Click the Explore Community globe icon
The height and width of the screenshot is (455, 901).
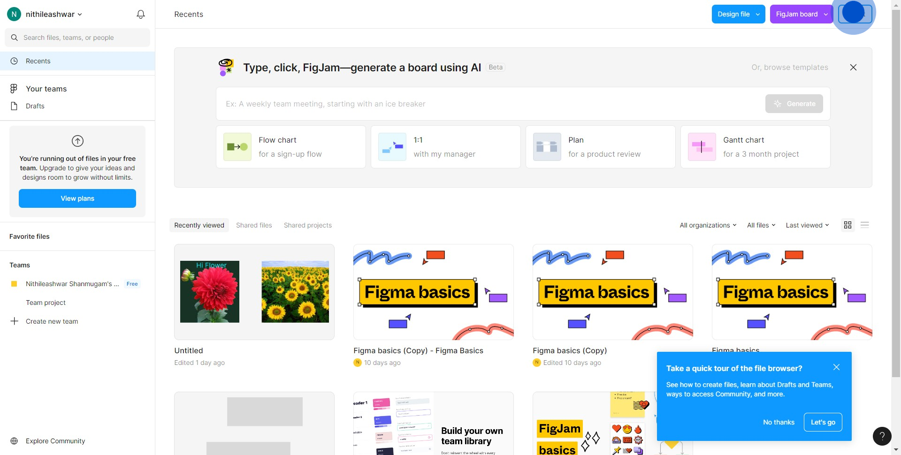[14, 441]
